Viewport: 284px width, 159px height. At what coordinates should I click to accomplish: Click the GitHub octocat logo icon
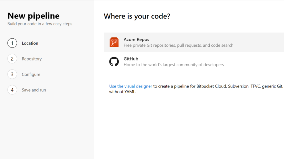114,62
